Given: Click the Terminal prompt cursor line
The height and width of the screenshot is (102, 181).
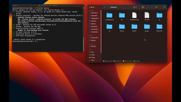Looking at the screenshot, I should click(25, 41).
